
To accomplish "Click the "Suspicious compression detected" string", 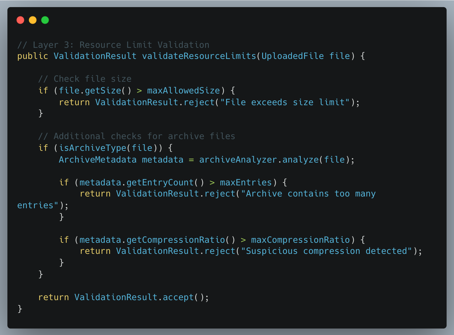I will point(327,251).
